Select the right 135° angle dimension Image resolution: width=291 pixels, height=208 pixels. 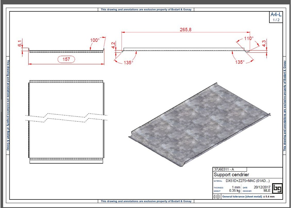(240, 62)
